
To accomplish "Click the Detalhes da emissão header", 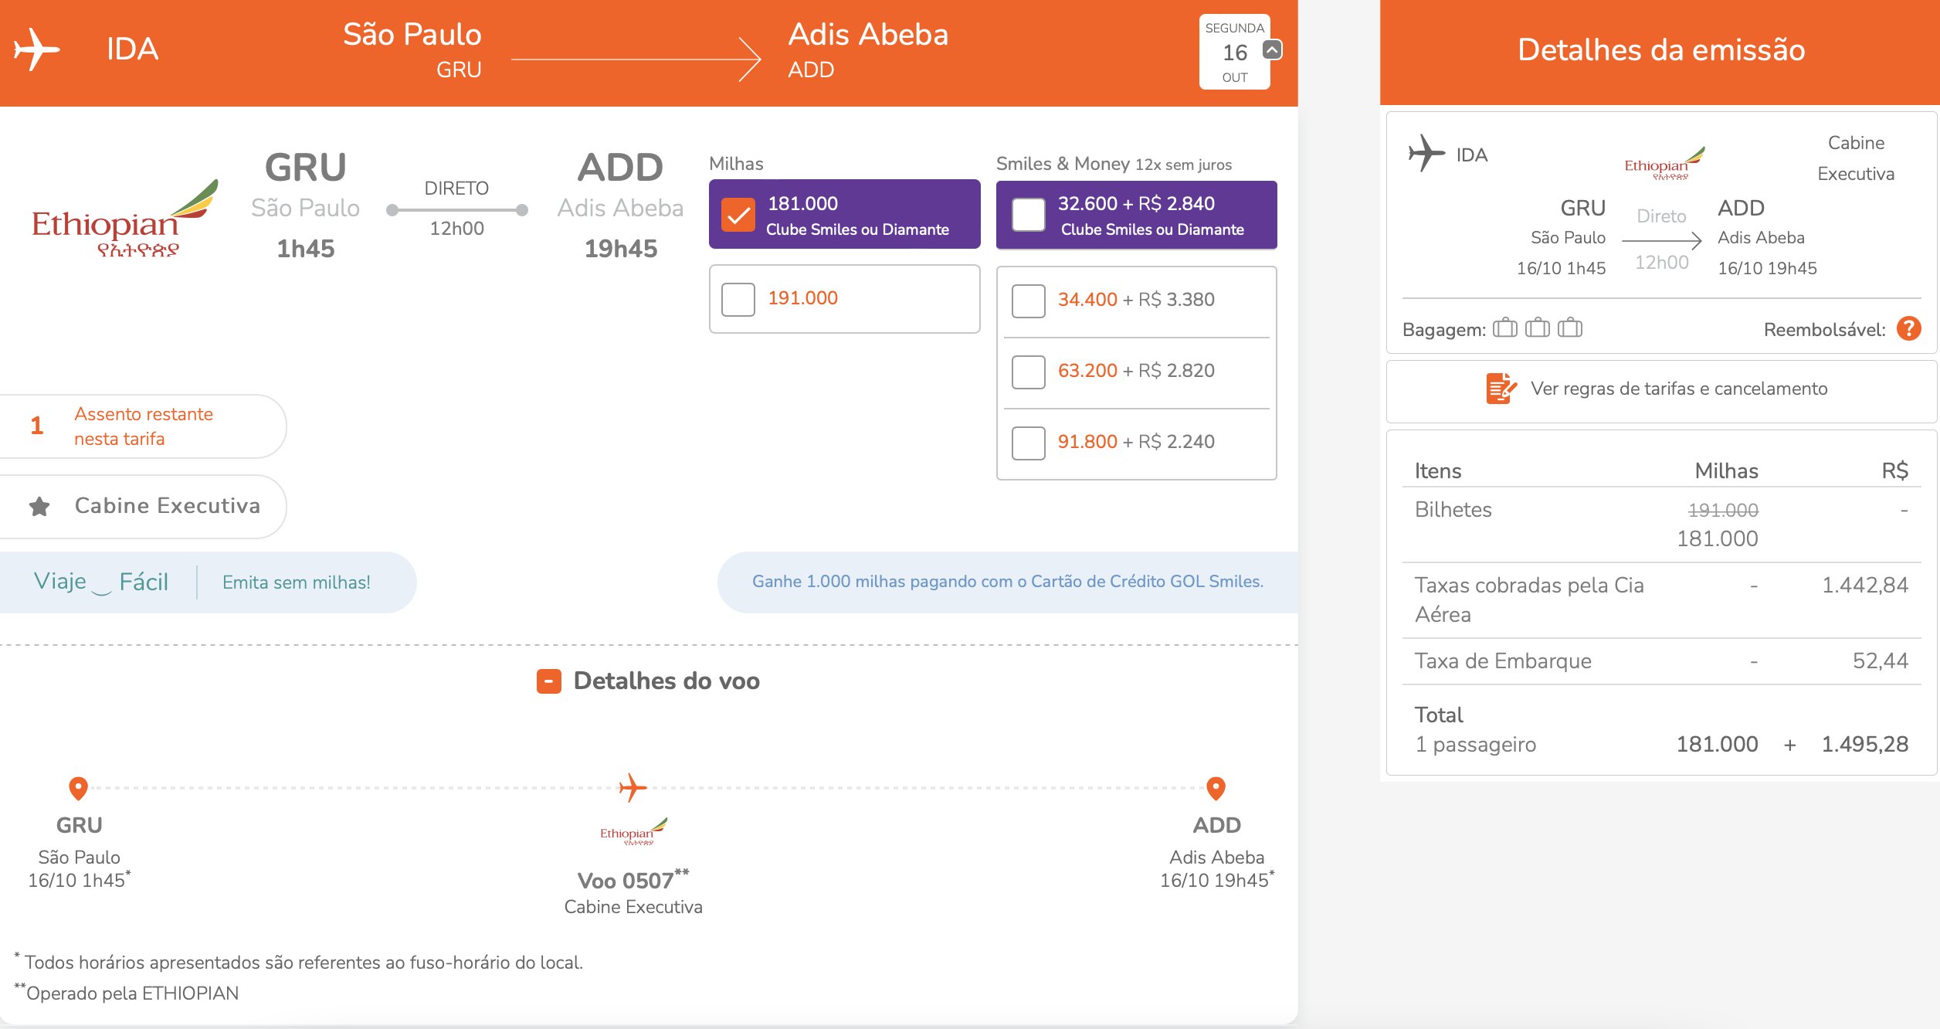I will coord(1660,49).
